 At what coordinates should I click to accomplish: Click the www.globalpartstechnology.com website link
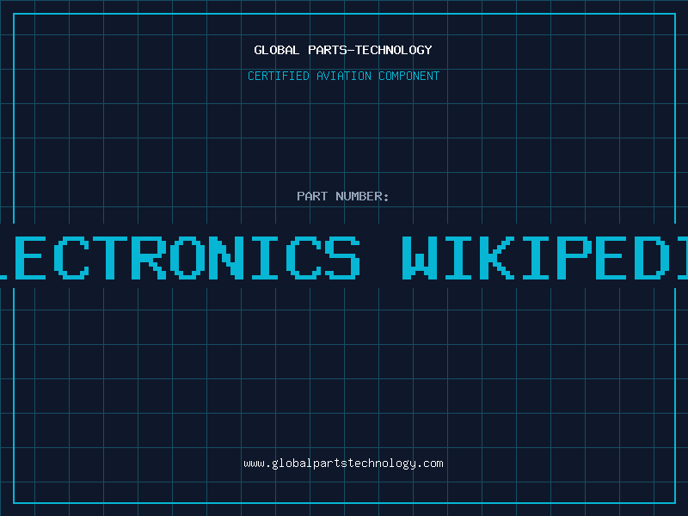[343, 464]
